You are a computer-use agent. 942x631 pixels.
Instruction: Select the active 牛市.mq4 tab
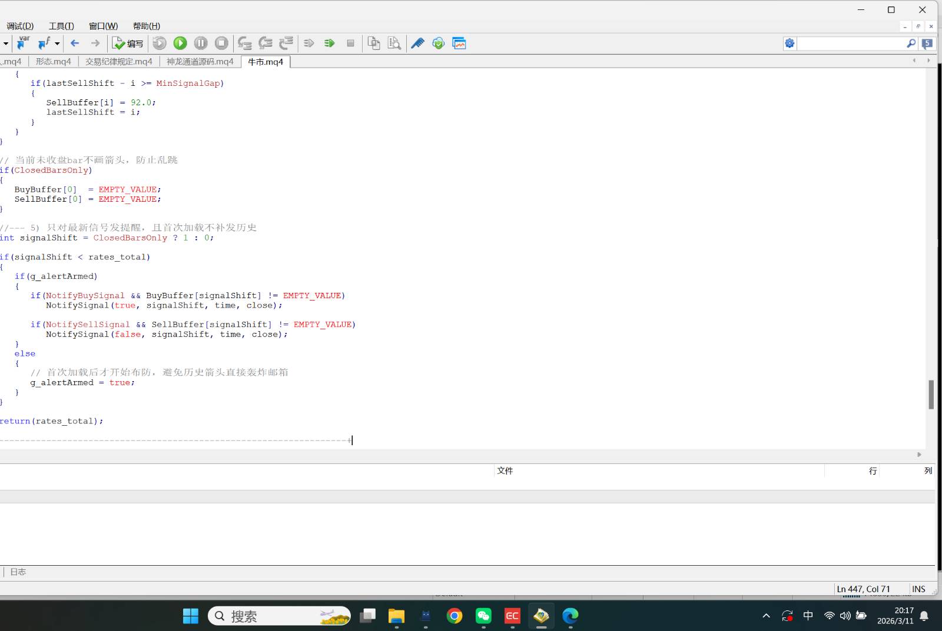[x=266, y=62]
